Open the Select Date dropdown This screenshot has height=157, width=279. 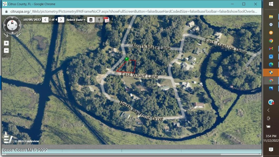click(x=76, y=20)
